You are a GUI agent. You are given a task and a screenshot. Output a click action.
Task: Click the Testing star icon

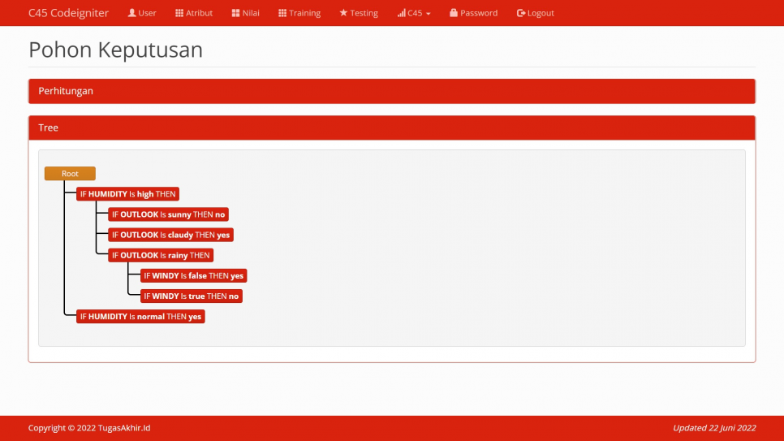(343, 13)
